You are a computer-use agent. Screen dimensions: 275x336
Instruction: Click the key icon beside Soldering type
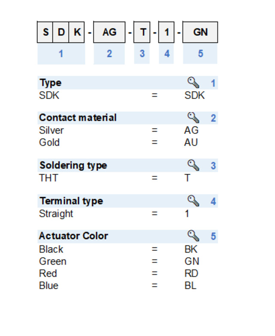click(193, 165)
